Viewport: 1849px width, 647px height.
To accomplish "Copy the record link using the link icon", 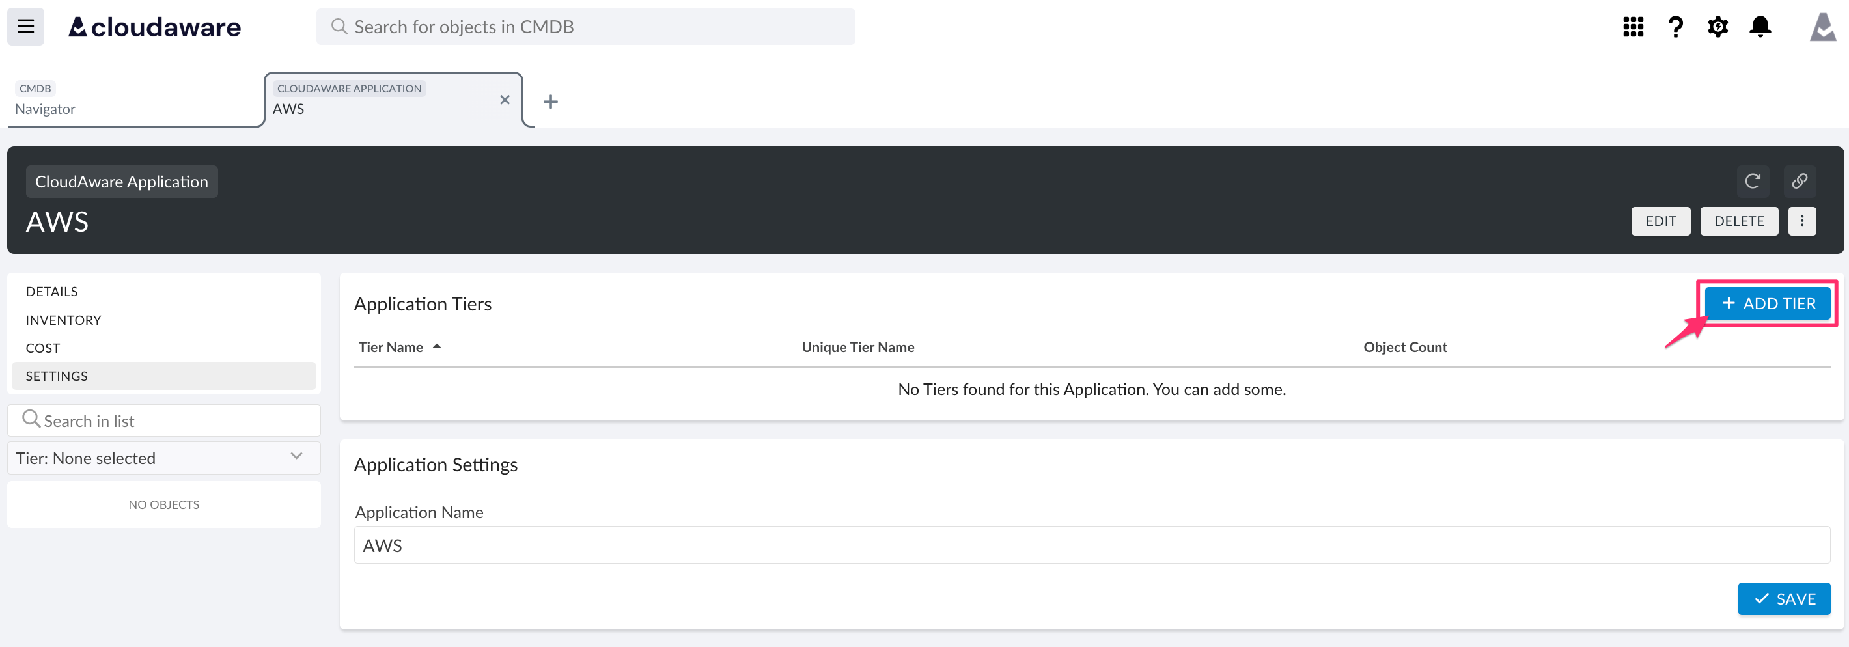I will 1800,182.
